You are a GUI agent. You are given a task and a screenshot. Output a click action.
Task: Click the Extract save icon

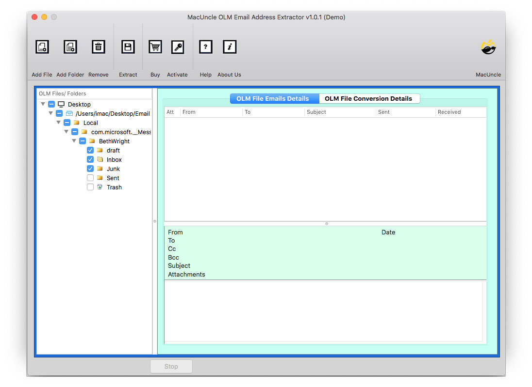(x=128, y=46)
